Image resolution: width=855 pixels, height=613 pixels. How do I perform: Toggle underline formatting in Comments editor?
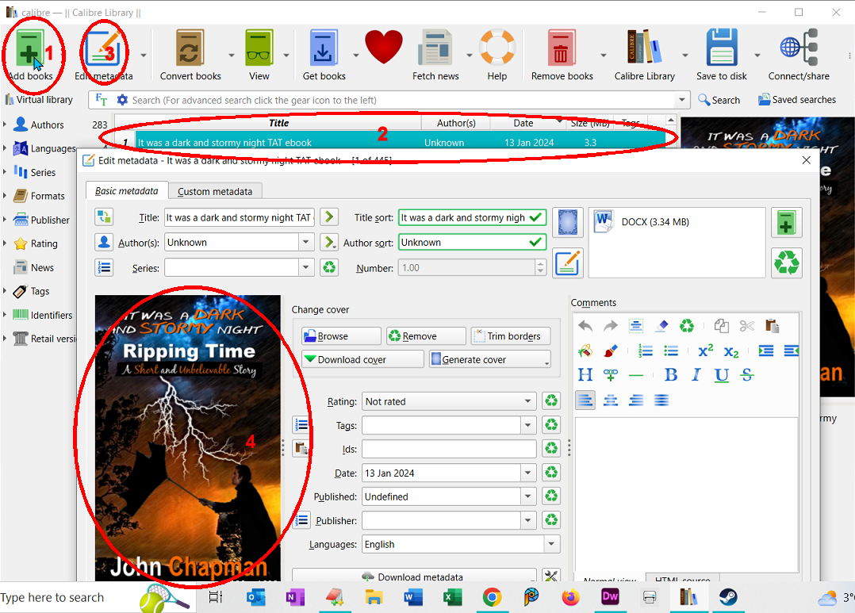pos(721,375)
